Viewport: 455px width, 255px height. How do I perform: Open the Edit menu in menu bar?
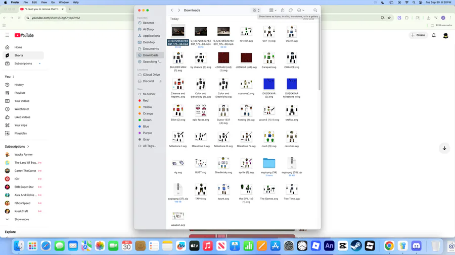[34, 3]
